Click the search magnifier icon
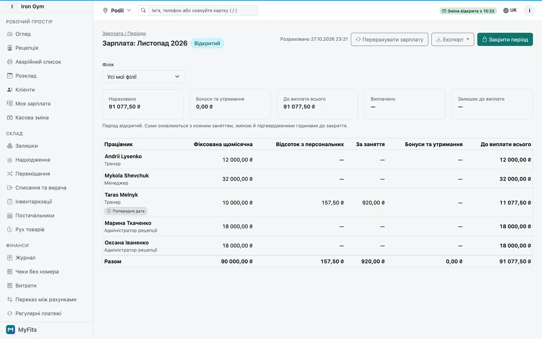The width and height of the screenshot is (542, 339). point(143,11)
